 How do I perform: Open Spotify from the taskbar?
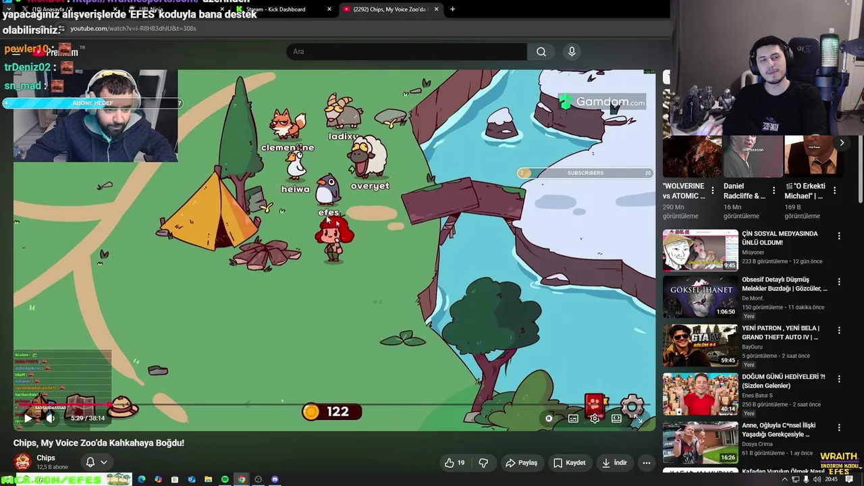tap(225, 479)
